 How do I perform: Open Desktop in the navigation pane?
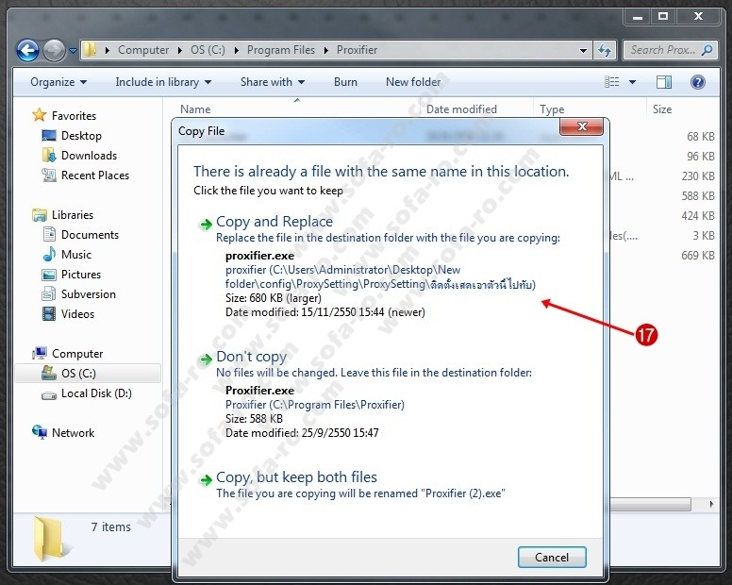pos(81,136)
